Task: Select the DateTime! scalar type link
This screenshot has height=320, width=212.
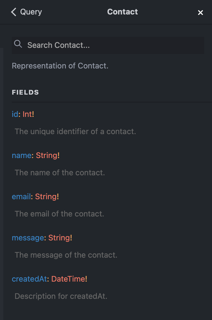Action: (68, 279)
